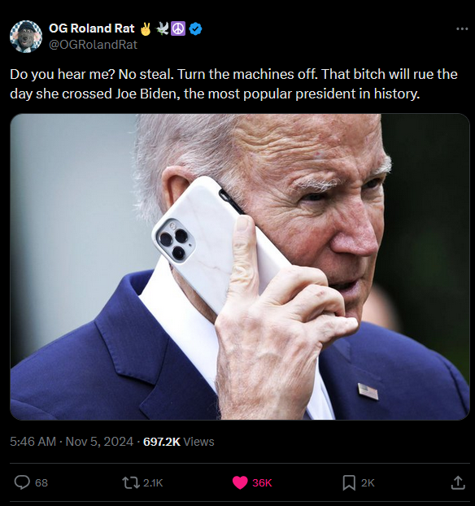This screenshot has height=506, width=475.
Task: Open the three-dot more options menu
Action: coord(462,29)
